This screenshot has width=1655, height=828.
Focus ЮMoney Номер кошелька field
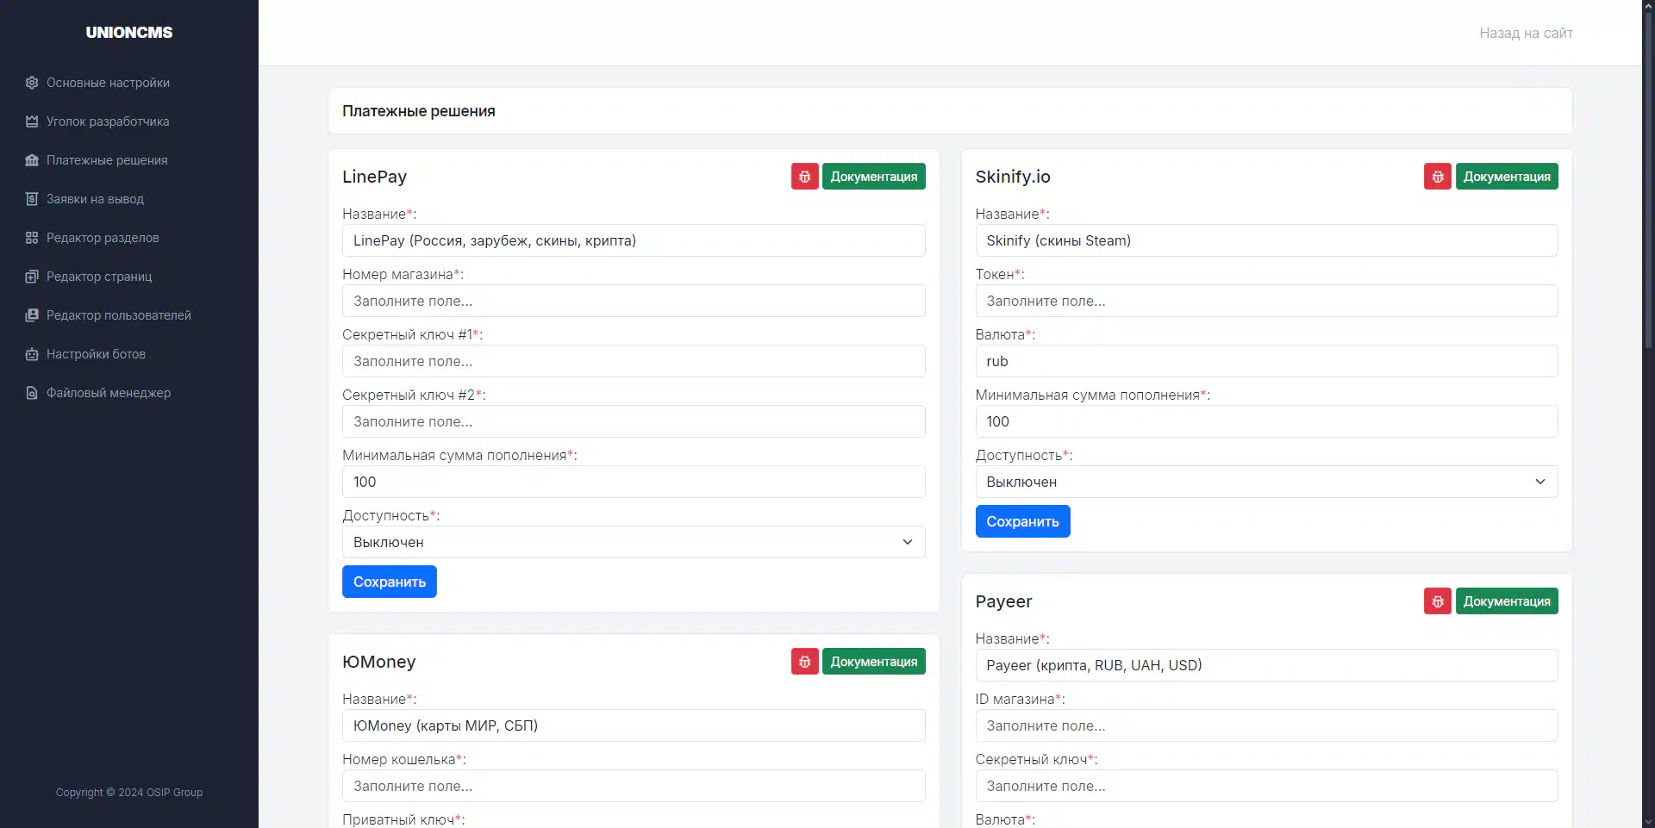[x=634, y=786]
